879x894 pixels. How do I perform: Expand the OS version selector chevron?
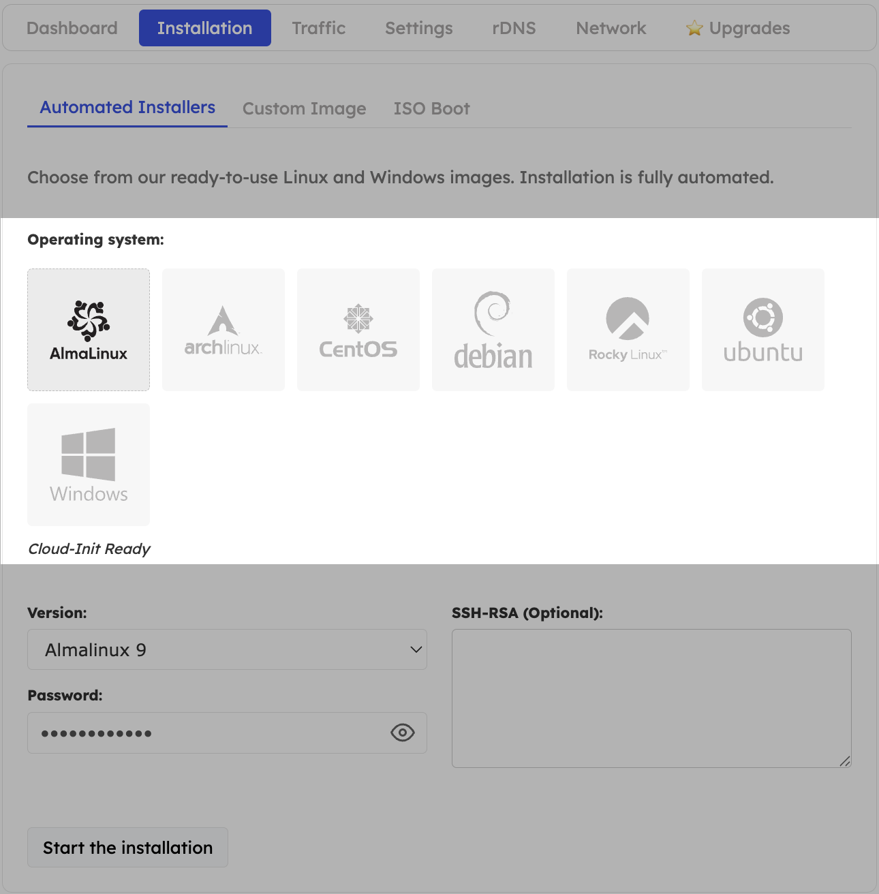416,649
